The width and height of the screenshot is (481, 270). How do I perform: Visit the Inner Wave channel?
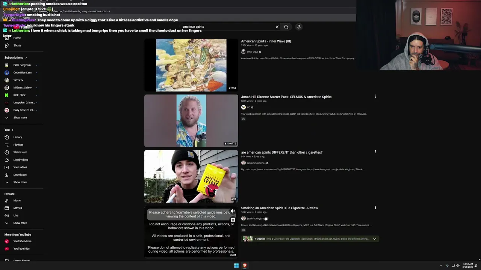pyautogui.click(x=252, y=52)
